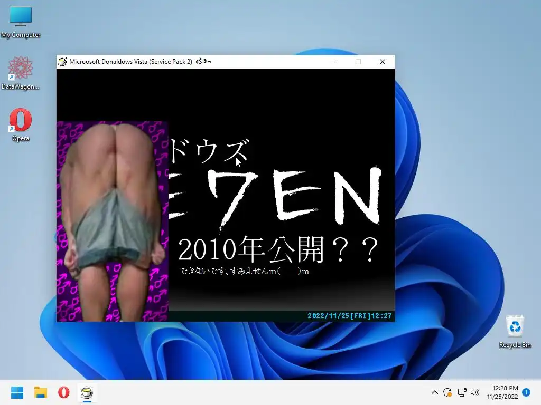Screen dimensions: 541x405
Task: Click the できないです apology text line
Action: tap(244, 271)
